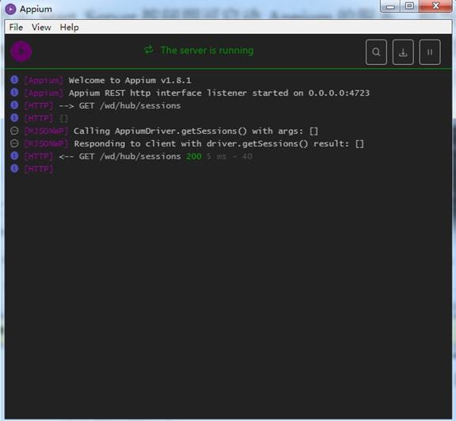Open the Help menu

(x=69, y=28)
